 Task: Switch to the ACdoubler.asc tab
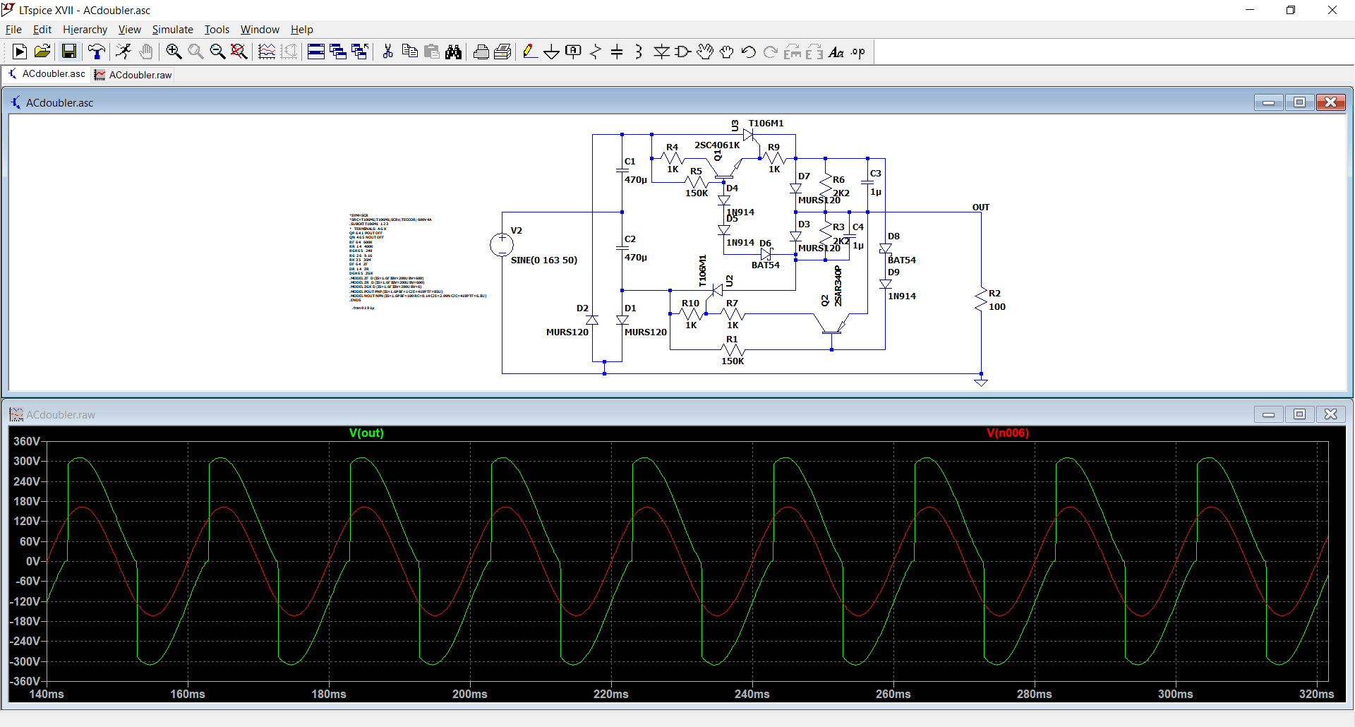[x=47, y=74]
